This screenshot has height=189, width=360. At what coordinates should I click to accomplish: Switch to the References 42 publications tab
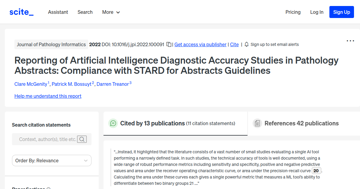pyautogui.click(x=301, y=123)
